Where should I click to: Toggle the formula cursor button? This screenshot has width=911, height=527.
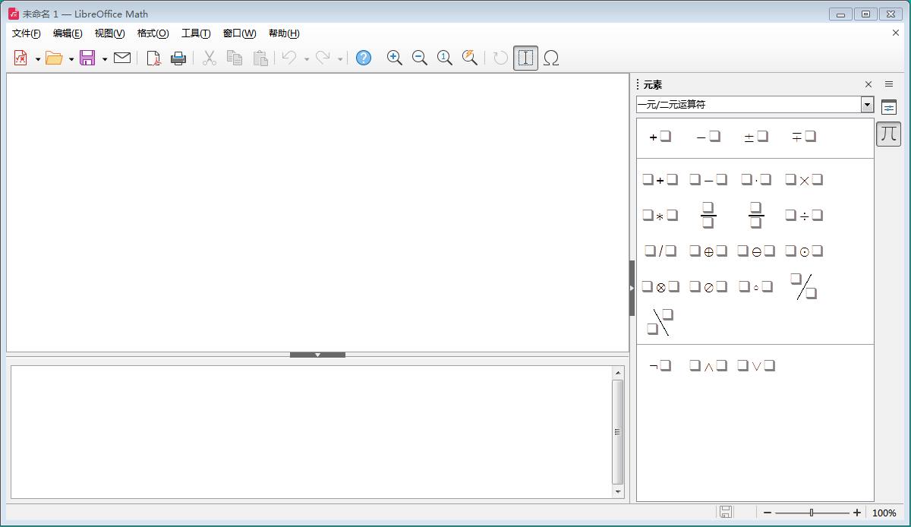tap(525, 58)
